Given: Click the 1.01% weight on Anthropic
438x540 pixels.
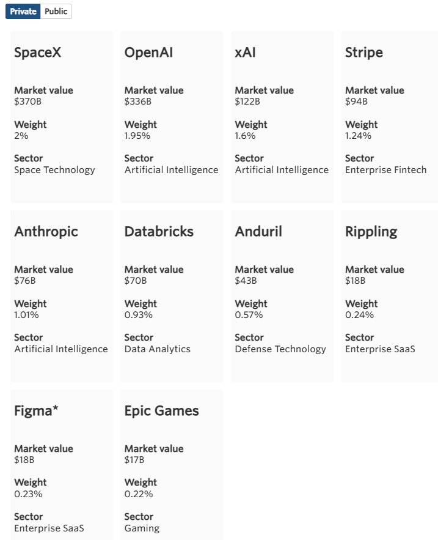Looking at the screenshot, I should [x=26, y=315].
